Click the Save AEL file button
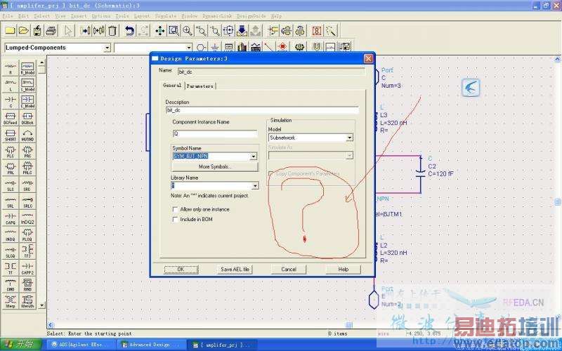This screenshot has width=562, height=351. [x=235, y=270]
